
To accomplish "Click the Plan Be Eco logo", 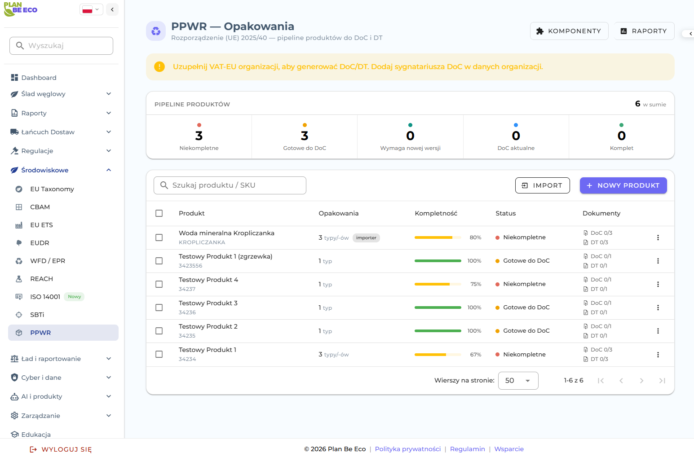I will pyautogui.click(x=21, y=9).
